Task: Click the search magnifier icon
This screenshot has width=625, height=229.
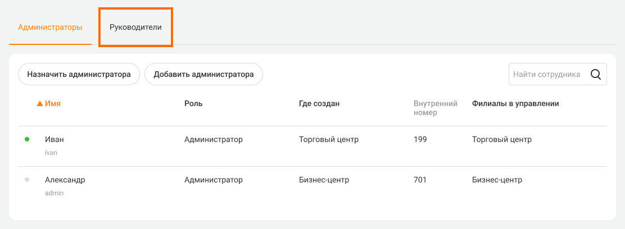Action: click(596, 74)
